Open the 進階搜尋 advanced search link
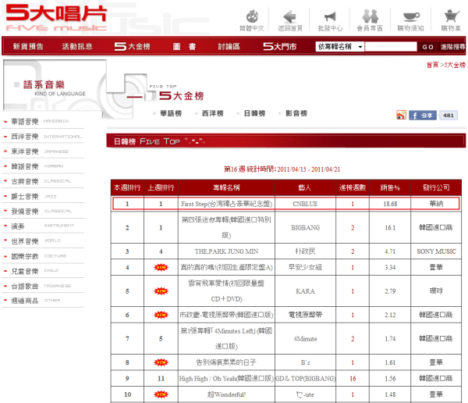 tap(452, 47)
